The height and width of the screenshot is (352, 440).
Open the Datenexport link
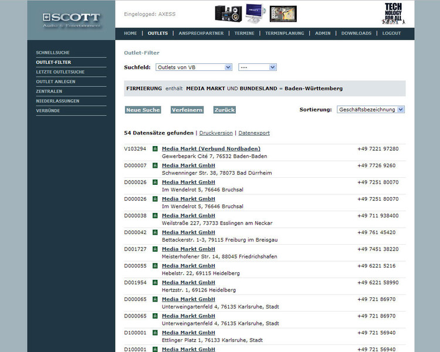tap(254, 133)
